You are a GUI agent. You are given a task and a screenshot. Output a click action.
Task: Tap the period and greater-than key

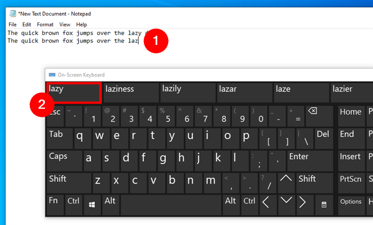pos(249,183)
